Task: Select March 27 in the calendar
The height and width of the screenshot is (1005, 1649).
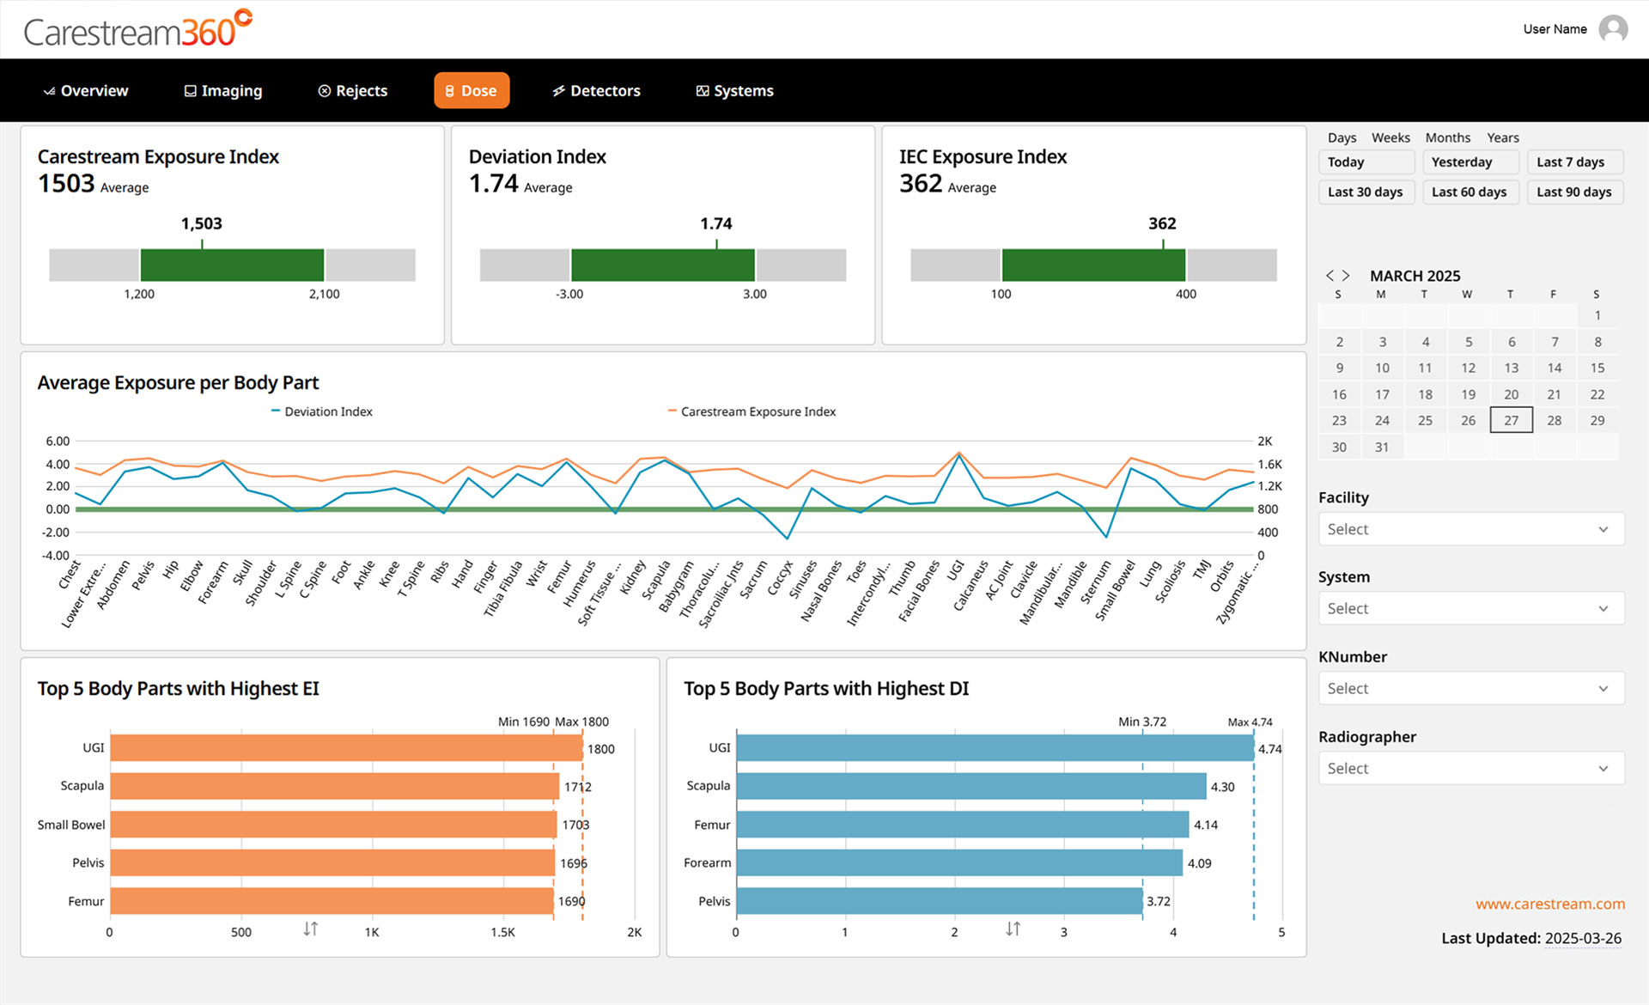Action: coord(1511,420)
